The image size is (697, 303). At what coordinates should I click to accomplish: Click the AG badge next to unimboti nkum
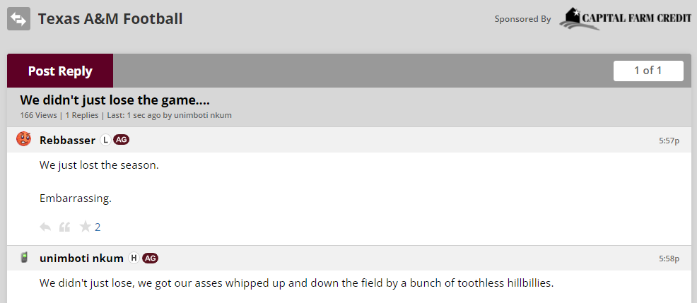(150, 258)
